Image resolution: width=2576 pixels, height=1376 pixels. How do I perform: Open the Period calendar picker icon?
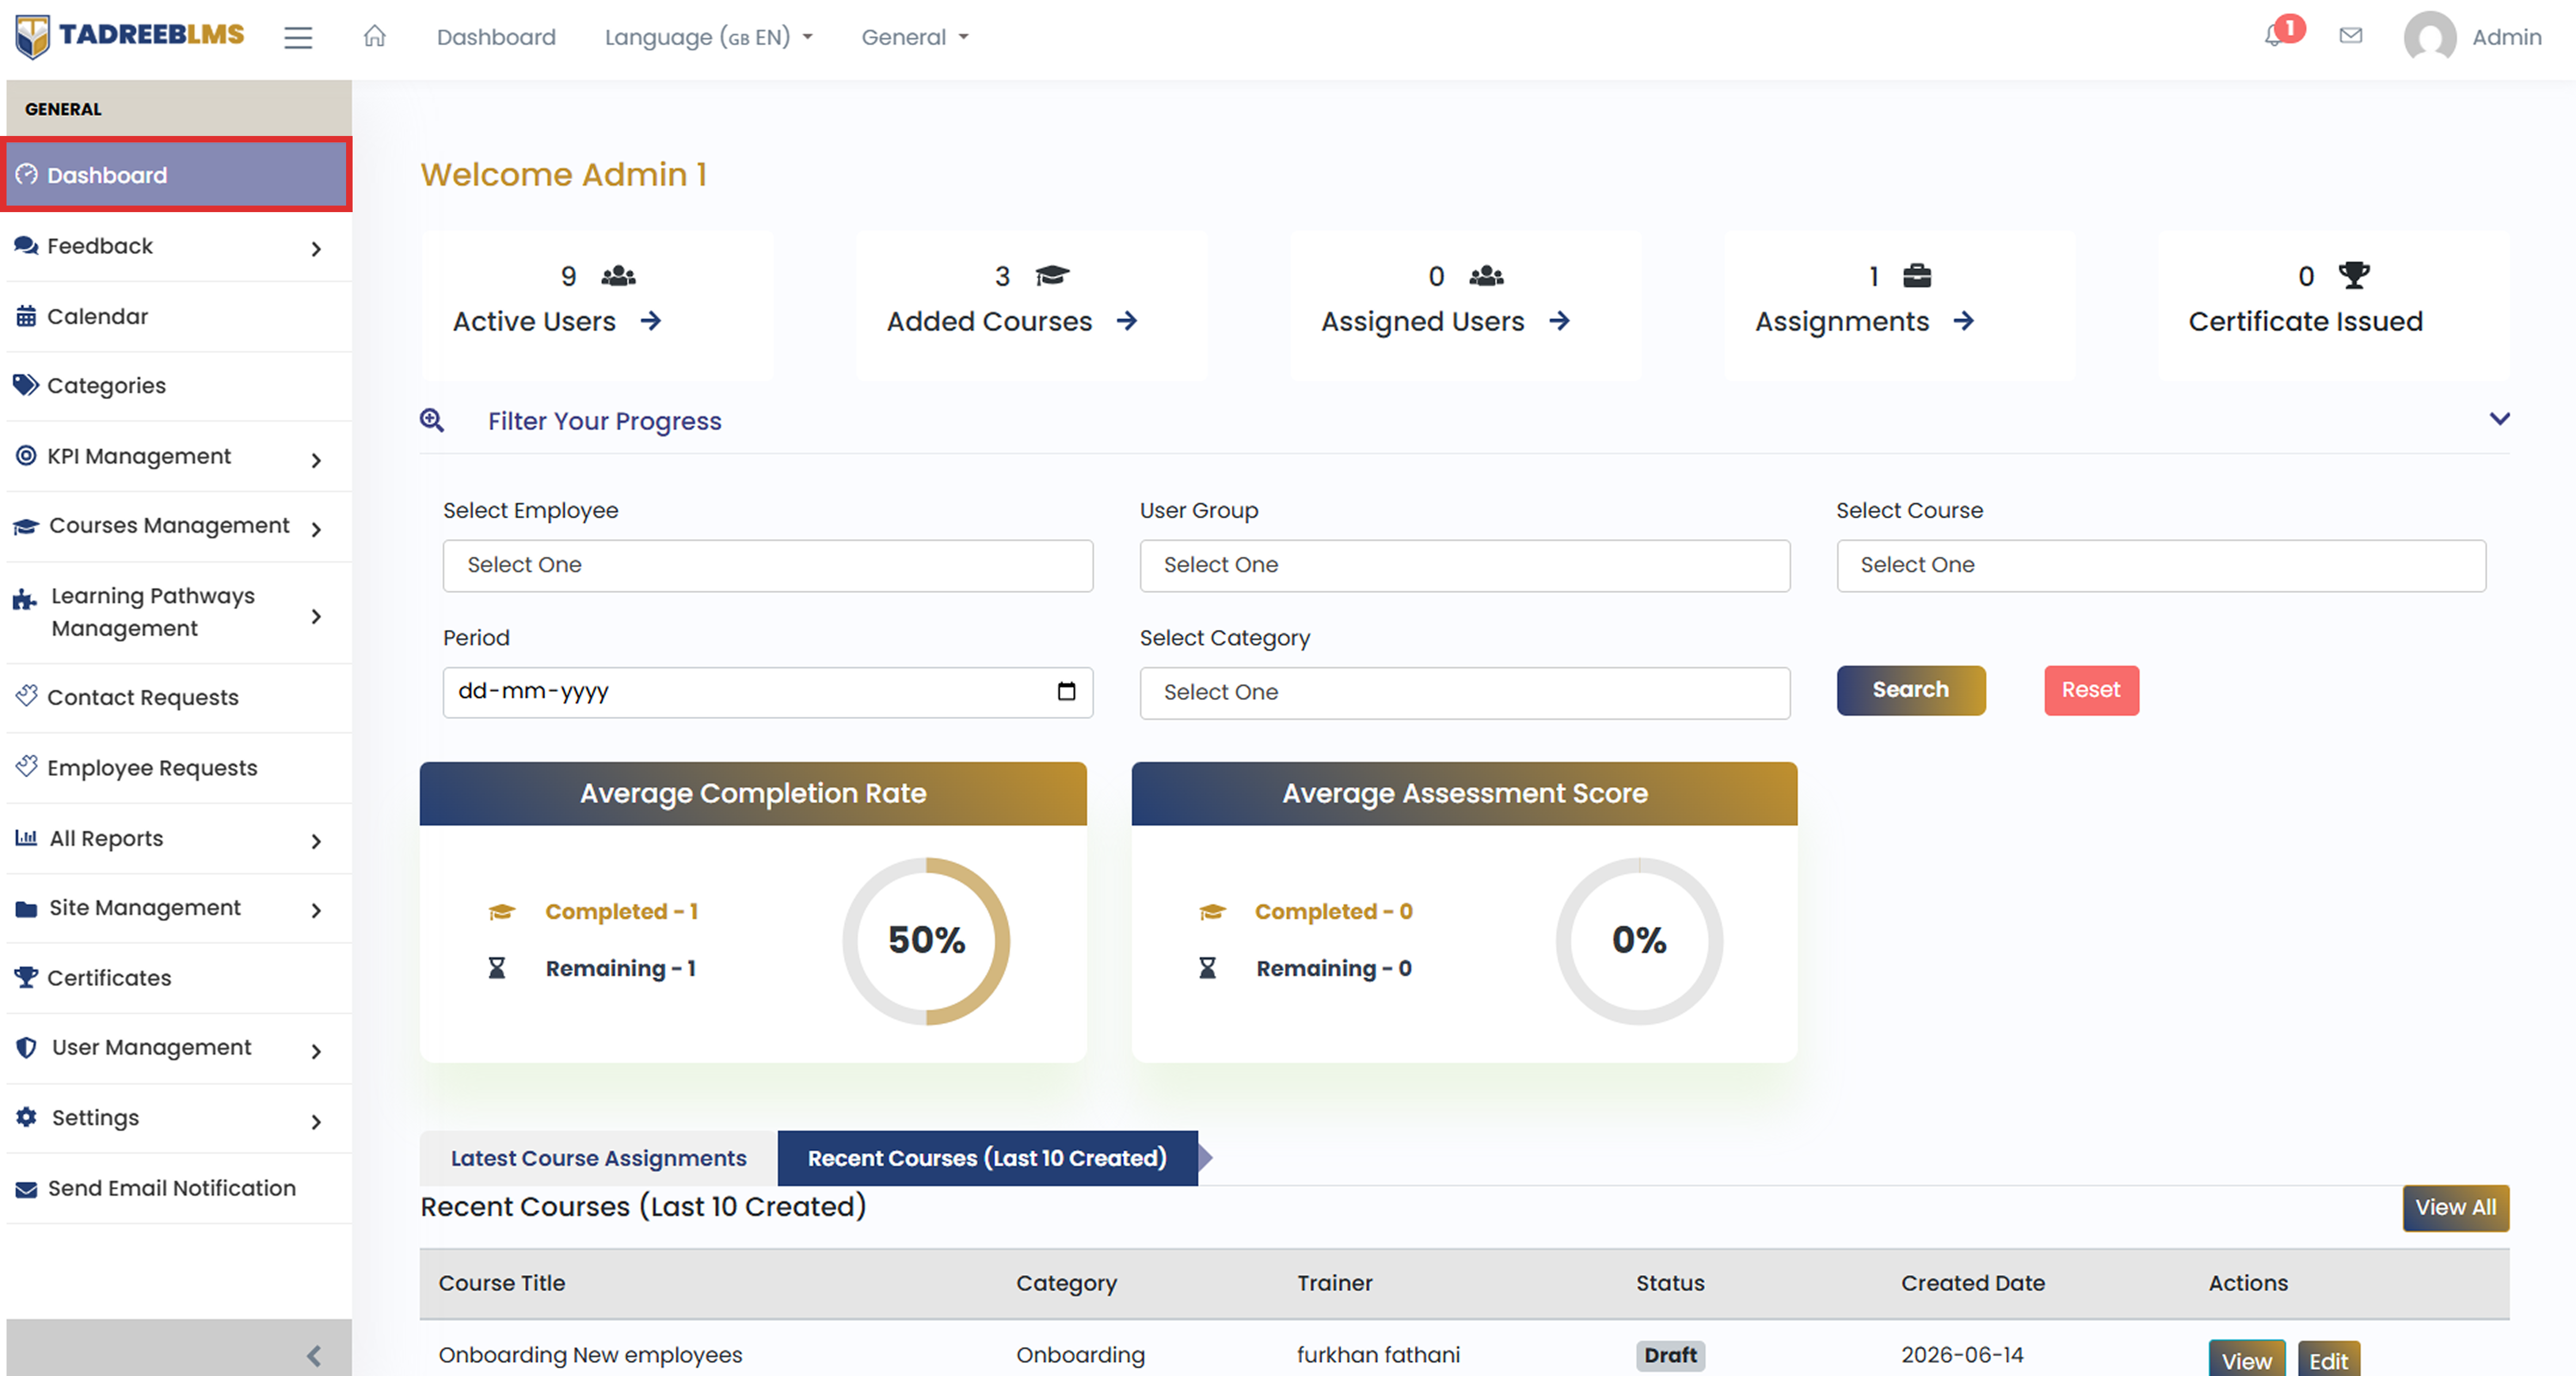coord(1067,691)
